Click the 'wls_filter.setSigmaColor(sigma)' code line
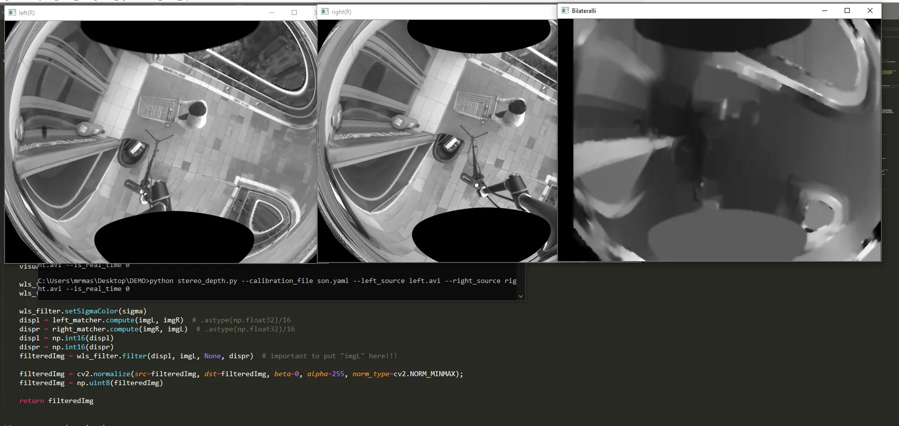899x426 pixels. click(83, 311)
